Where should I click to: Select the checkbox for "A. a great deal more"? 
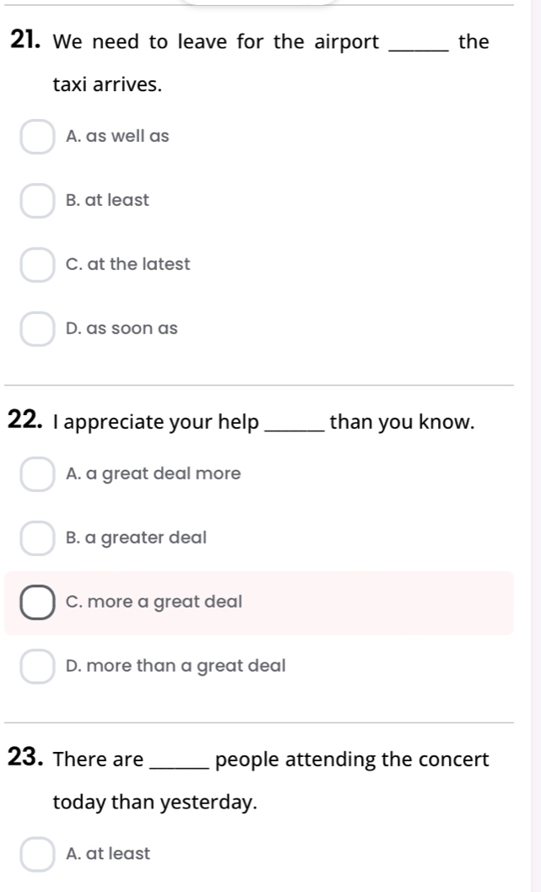point(37,474)
